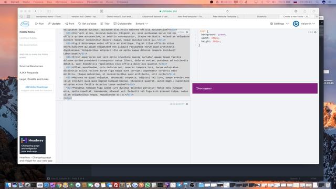Open CSS panel gear settings
The image size is (336, 189).
(x=315, y=32)
